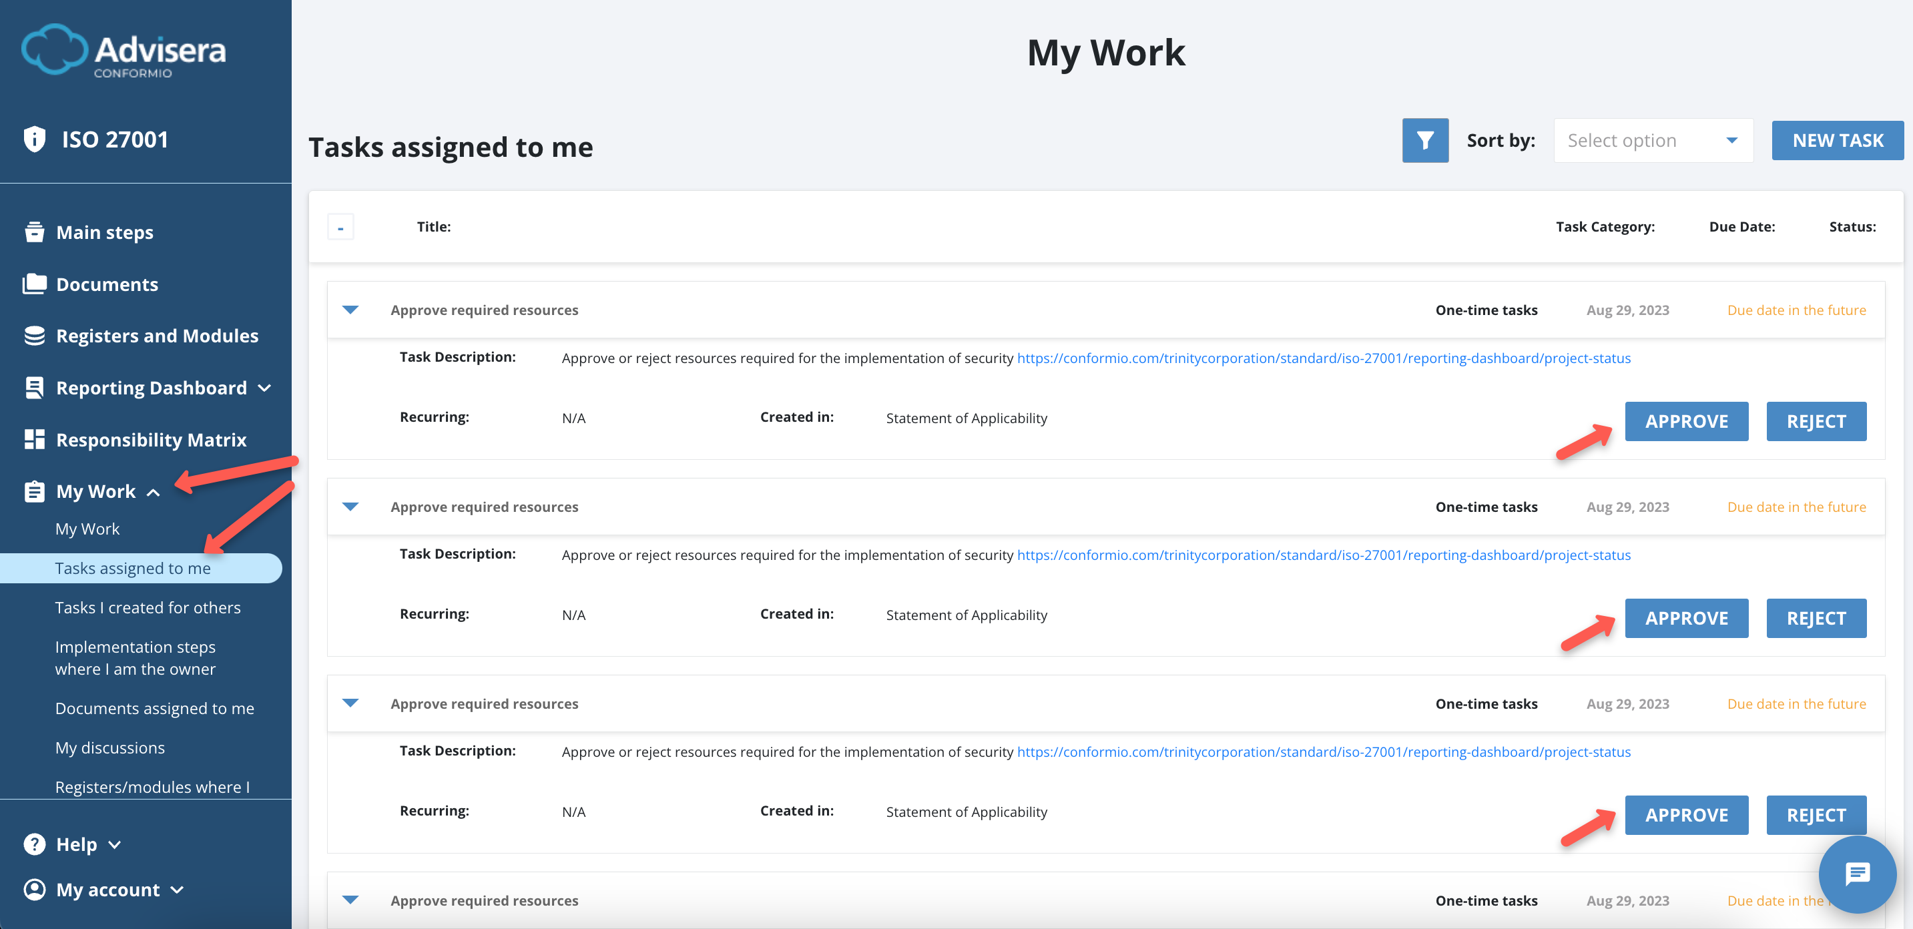1913x929 pixels.
Task: Click the Documents folder icon
Action: [34, 284]
